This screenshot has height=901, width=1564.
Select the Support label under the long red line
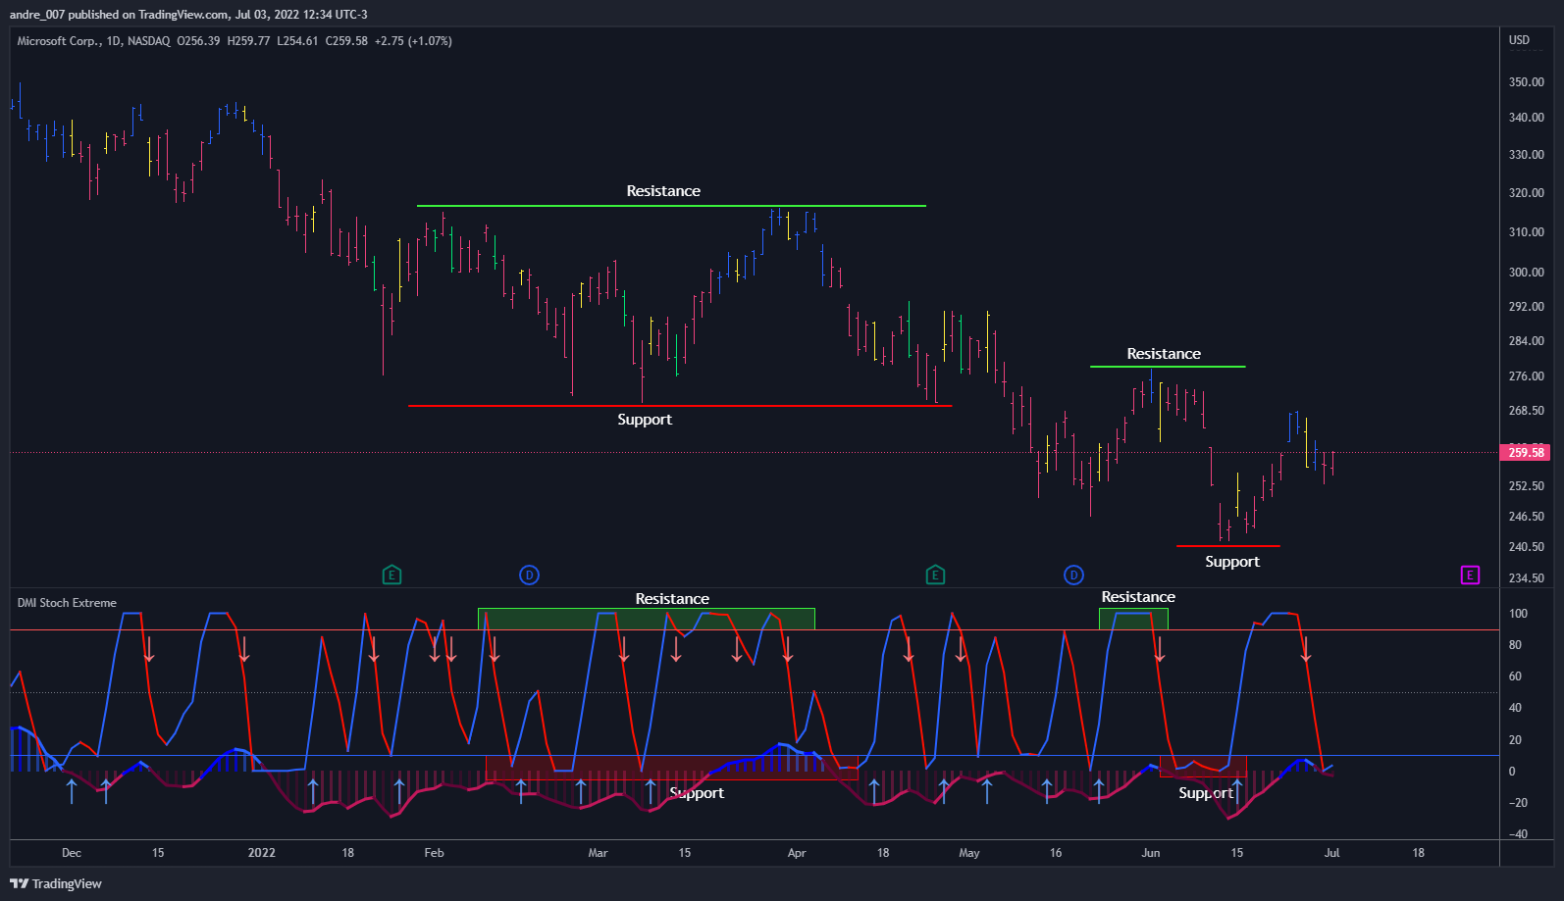tap(645, 420)
